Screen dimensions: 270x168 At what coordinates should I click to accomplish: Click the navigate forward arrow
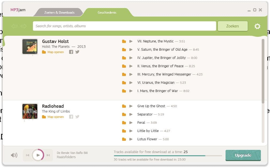24,26
